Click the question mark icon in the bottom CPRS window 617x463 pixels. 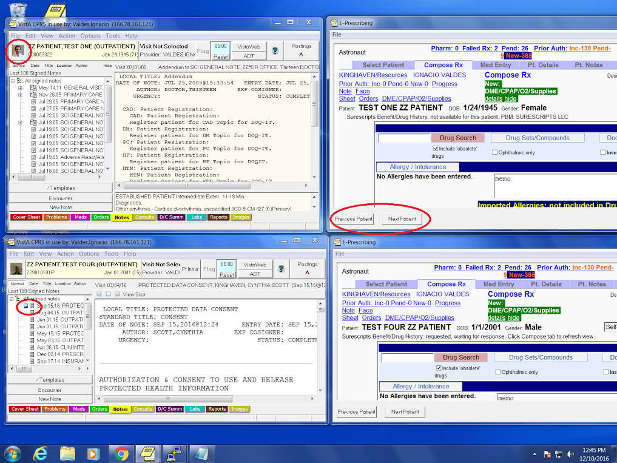(280, 269)
